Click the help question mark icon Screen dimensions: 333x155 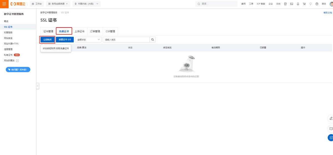click(317, 4)
